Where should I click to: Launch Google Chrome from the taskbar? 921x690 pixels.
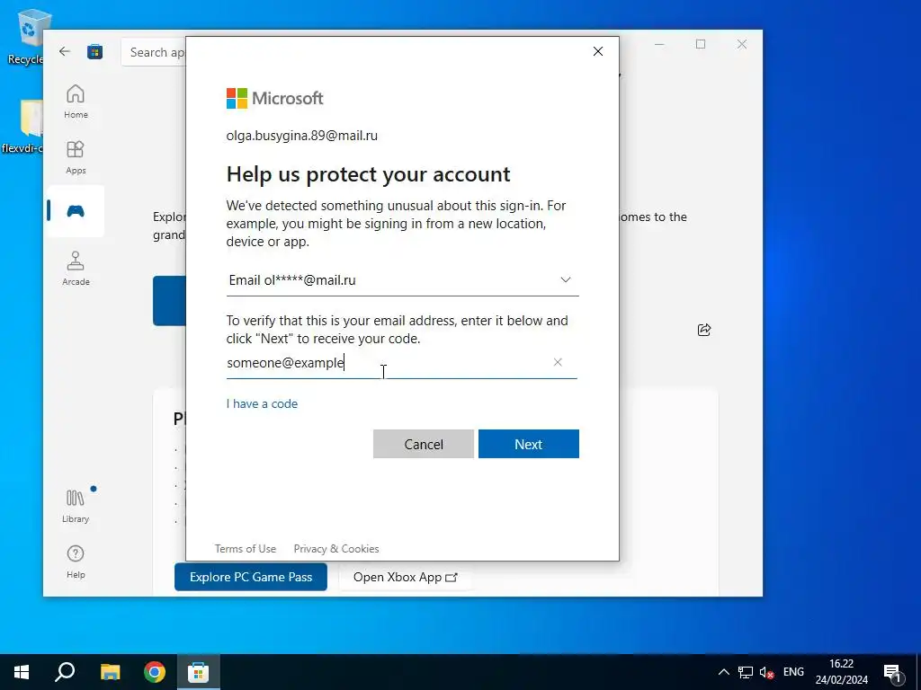coord(155,672)
